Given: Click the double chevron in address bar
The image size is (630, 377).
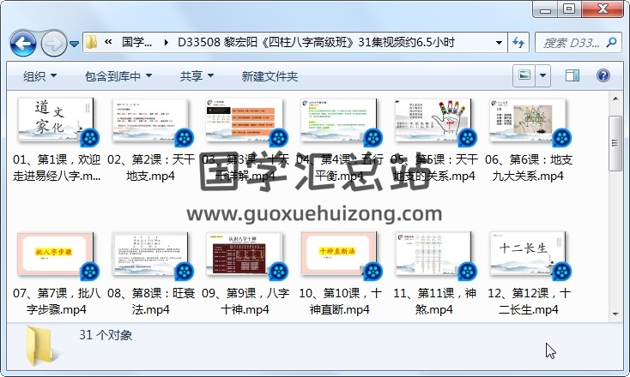Looking at the screenshot, I should [x=108, y=42].
